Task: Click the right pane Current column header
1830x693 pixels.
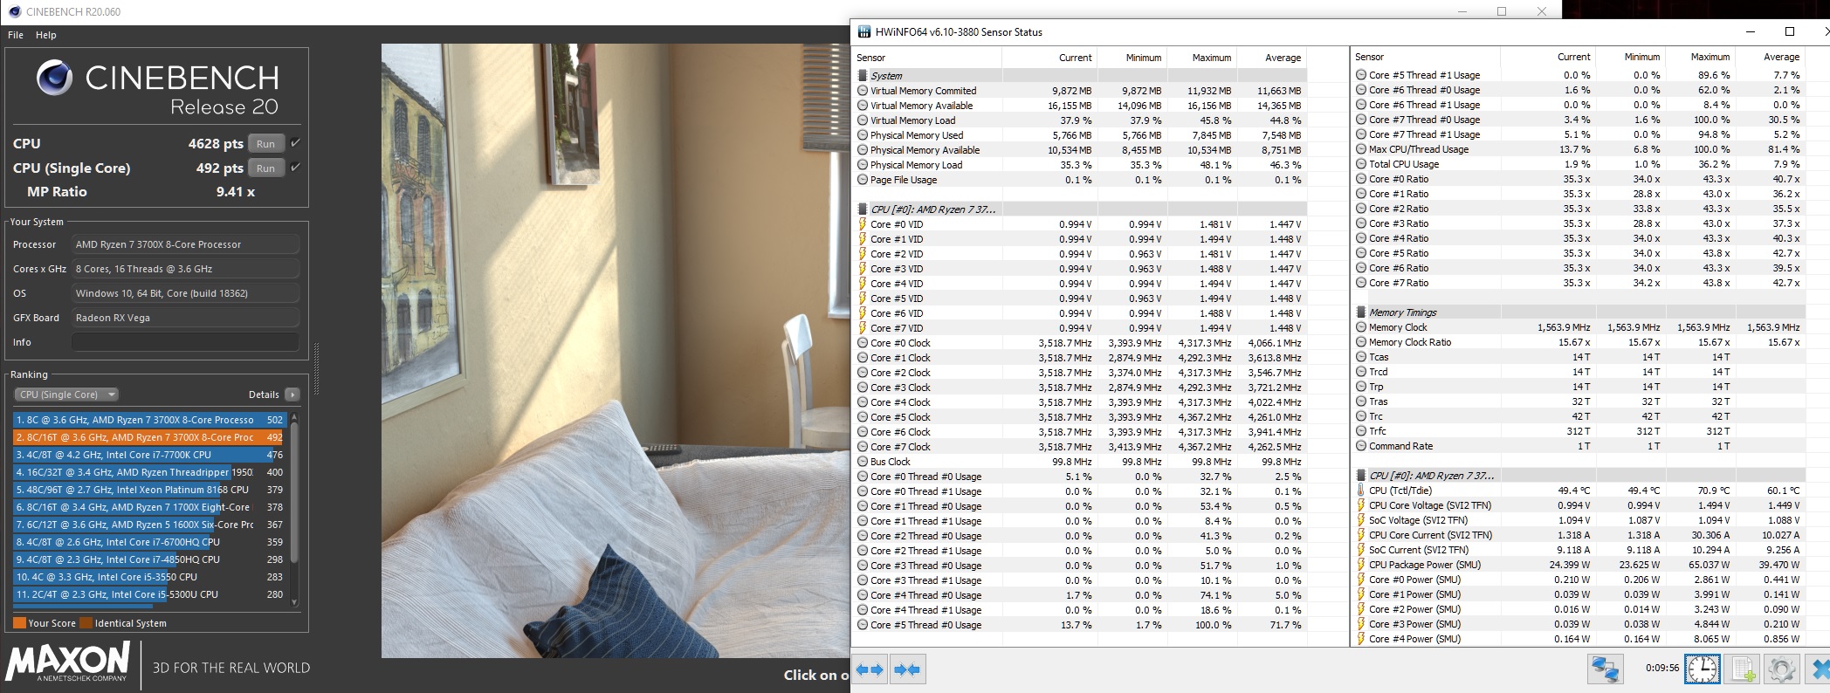Action: click(1573, 57)
